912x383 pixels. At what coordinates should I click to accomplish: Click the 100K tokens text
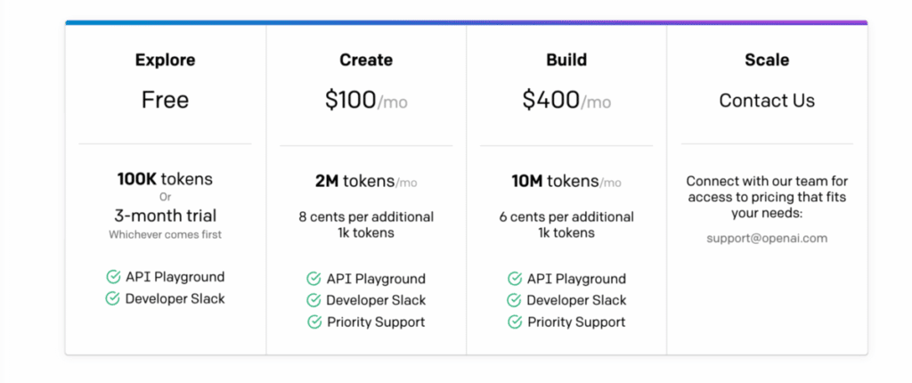(x=165, y=179)
